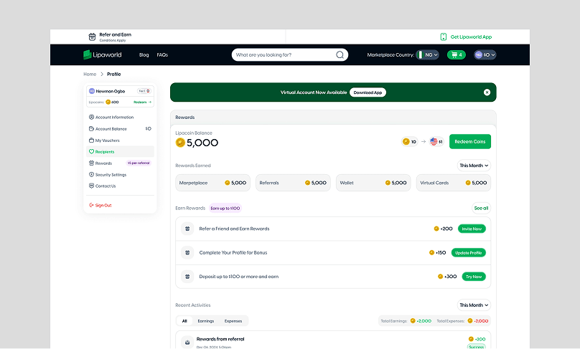Open Recent Activities This Month dropdown
580x349 pixels.
pos(474,305)
